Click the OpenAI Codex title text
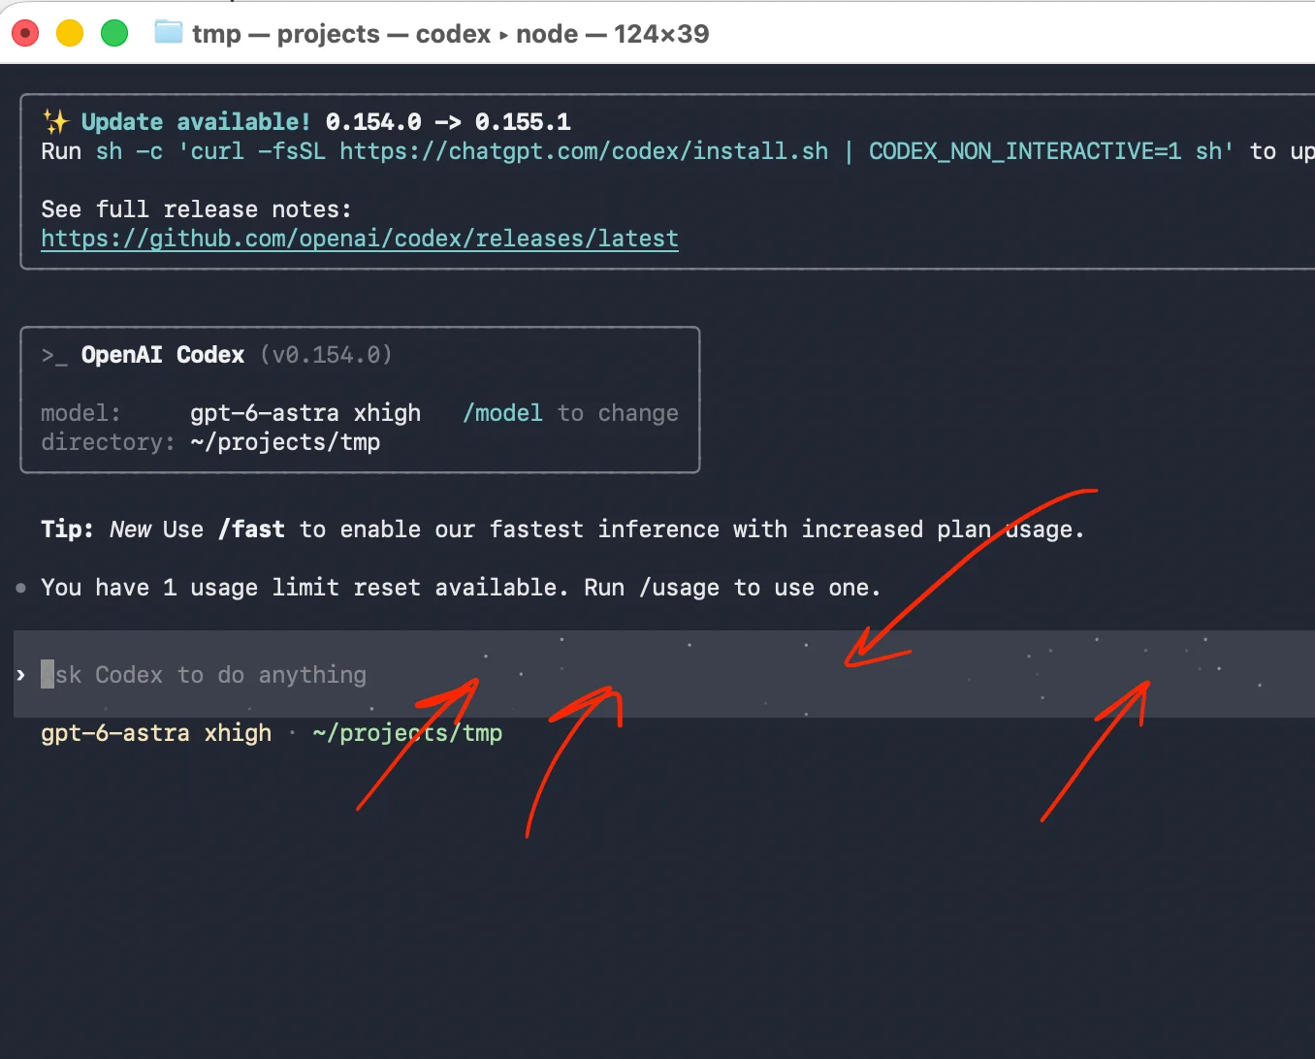 click(x=163, y=355)
